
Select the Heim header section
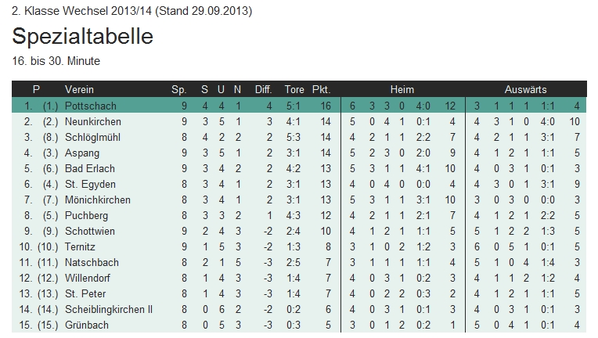pyautogui.click(x=402, y=90)
